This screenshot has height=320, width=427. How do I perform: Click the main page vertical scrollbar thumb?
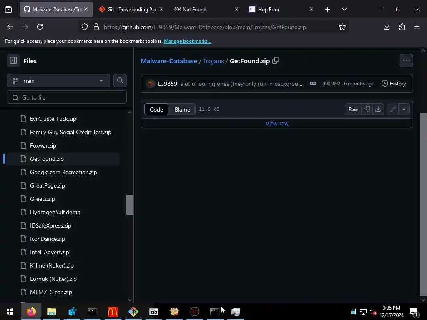(x=423, y=204)
